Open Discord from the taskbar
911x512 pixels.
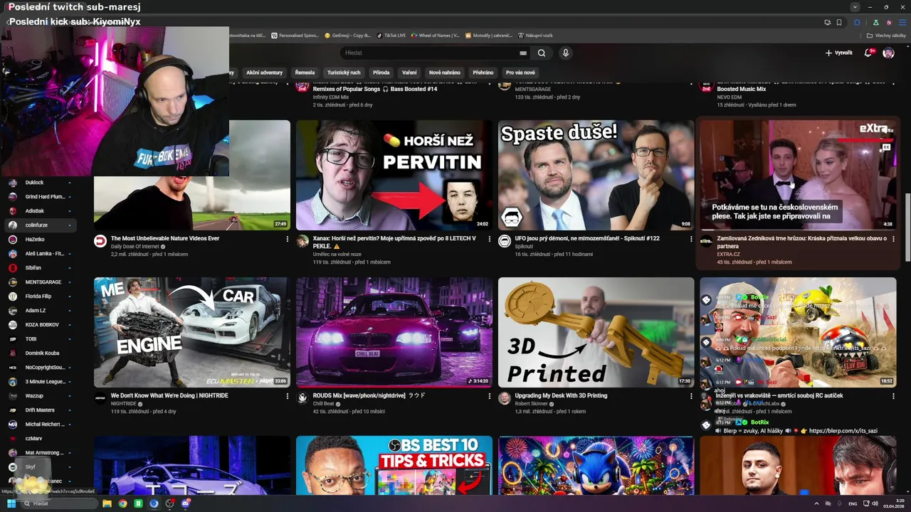pyautogui.click(x=186, y=503)
